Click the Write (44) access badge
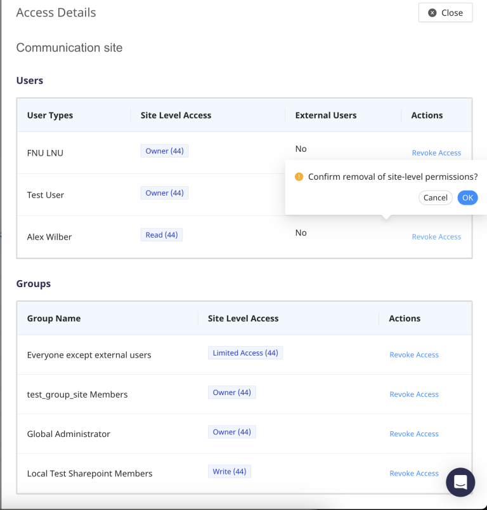Image resolution: width=487 pixels, height=510 pixels. click(x=229, y=471)
